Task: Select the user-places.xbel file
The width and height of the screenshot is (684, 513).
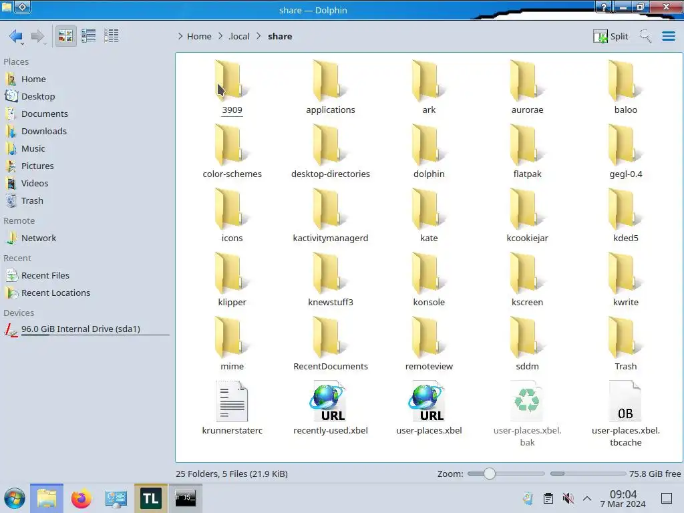Action: [429, 408]
